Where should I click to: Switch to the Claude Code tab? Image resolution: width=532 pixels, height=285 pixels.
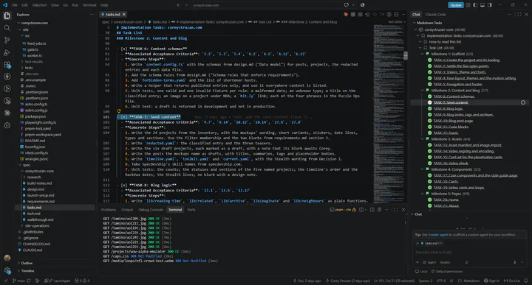click(436, 15)
